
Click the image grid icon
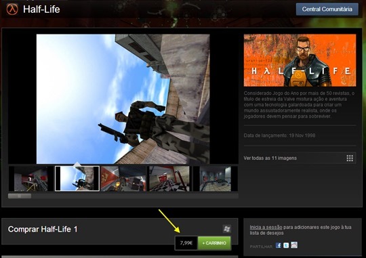pyautogui.click(x=350, y=158)
